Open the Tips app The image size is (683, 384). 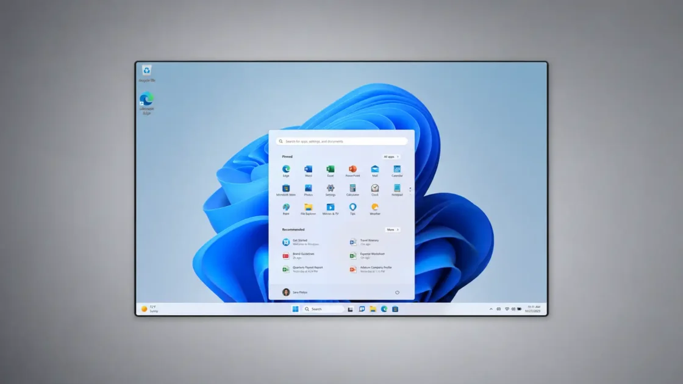coord(352,209)
